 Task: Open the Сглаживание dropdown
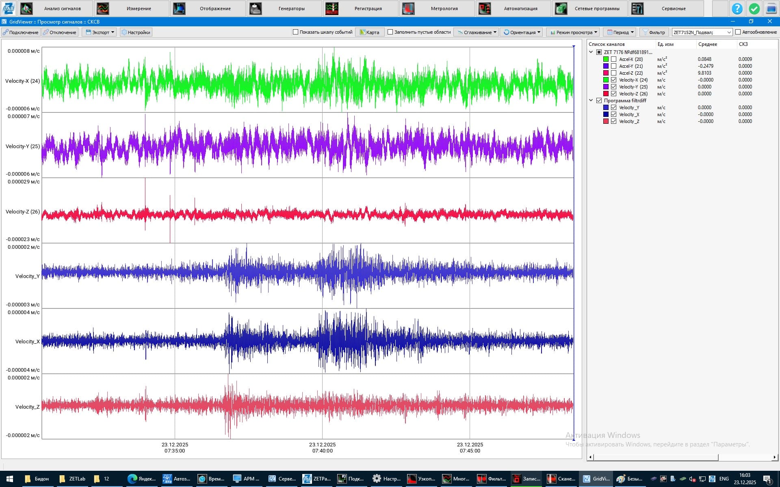point(477,32)
